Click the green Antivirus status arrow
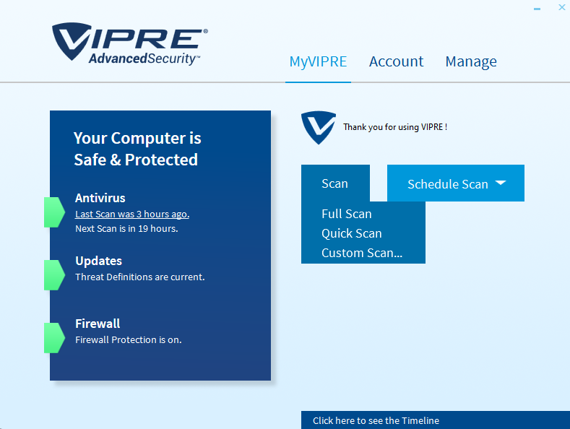This screenshot has height=429, width=570. [54, 212]
